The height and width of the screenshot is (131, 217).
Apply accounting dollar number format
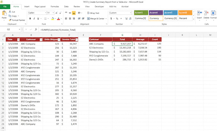pyautogui.click(x=111, y=19)
